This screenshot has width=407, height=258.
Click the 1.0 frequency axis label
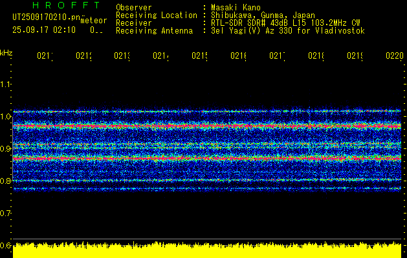pos(6,117)
